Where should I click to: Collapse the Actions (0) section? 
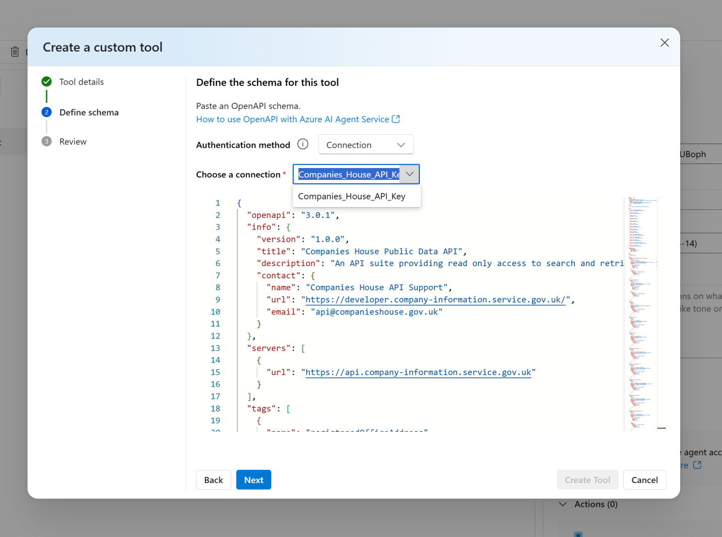(x=563, y=504)
